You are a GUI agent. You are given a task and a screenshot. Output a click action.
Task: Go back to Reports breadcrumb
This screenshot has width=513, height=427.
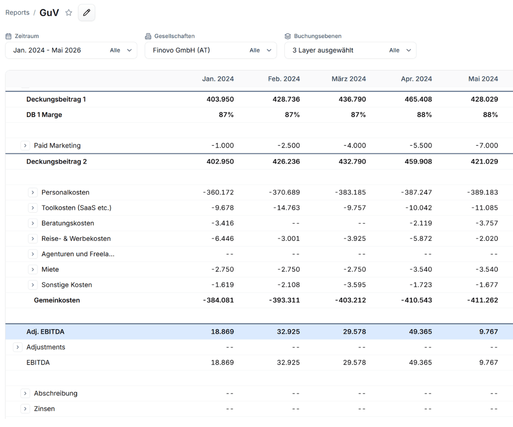coord(18,13)
